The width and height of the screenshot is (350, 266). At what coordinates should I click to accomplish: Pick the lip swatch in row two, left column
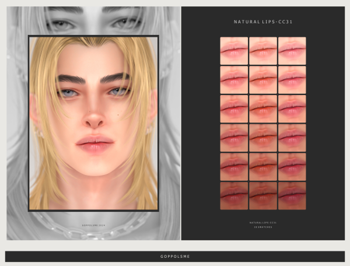click(x=234, y=80)
